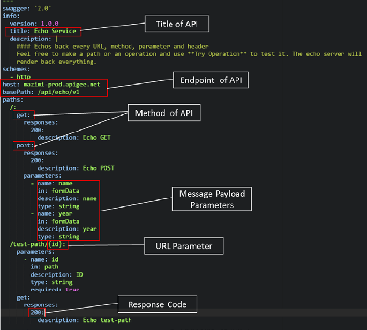This screenshot has height=330, width=367.
Task: Click the "title: Echo Service" line
Action: click(47, 32)
